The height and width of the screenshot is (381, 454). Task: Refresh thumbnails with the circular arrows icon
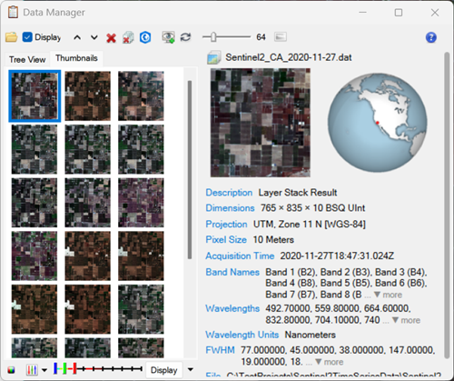click(185, 37)
